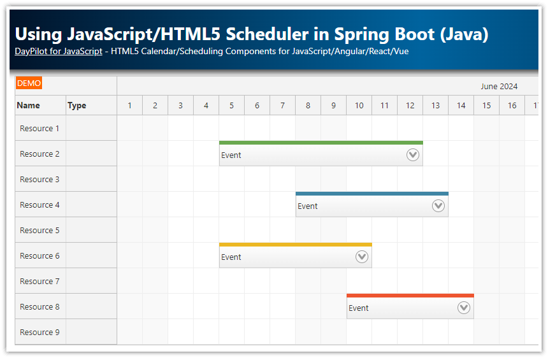Select the Resource 1 row header
The image size is (548, 358).
[x=40, y=128]
